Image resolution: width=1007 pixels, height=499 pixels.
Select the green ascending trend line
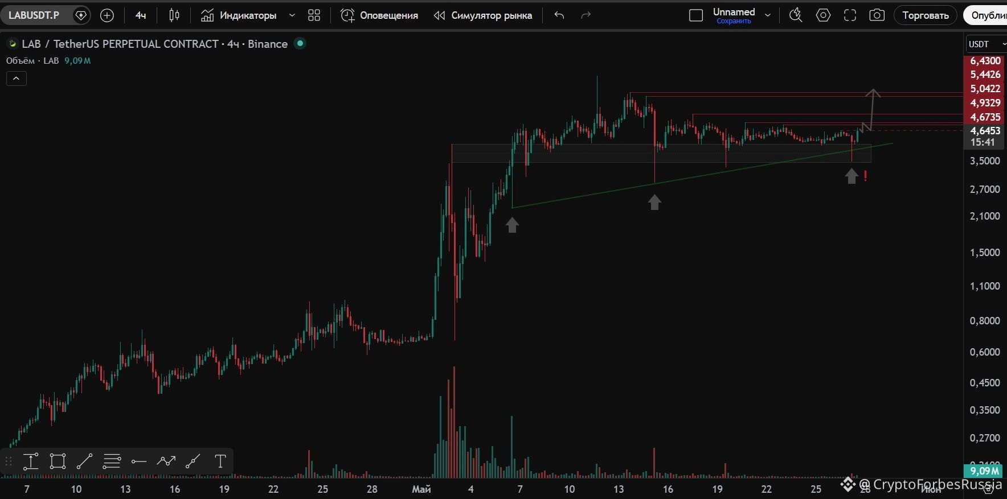coord(702,175)
